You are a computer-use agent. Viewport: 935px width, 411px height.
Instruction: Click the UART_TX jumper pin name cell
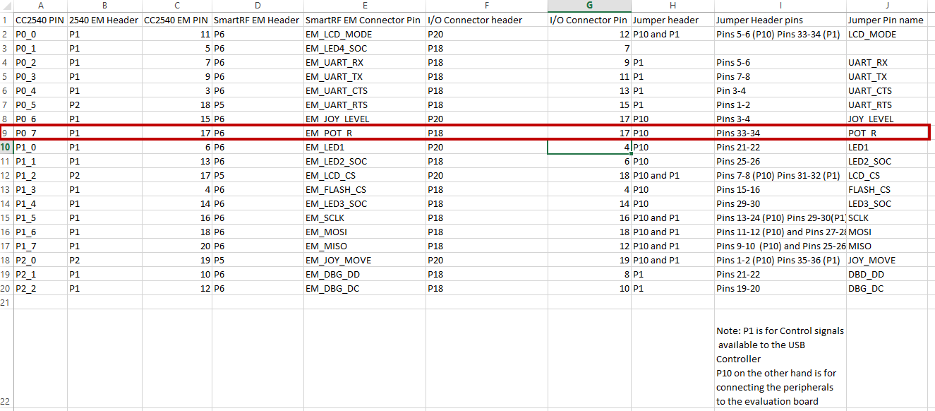887,76
